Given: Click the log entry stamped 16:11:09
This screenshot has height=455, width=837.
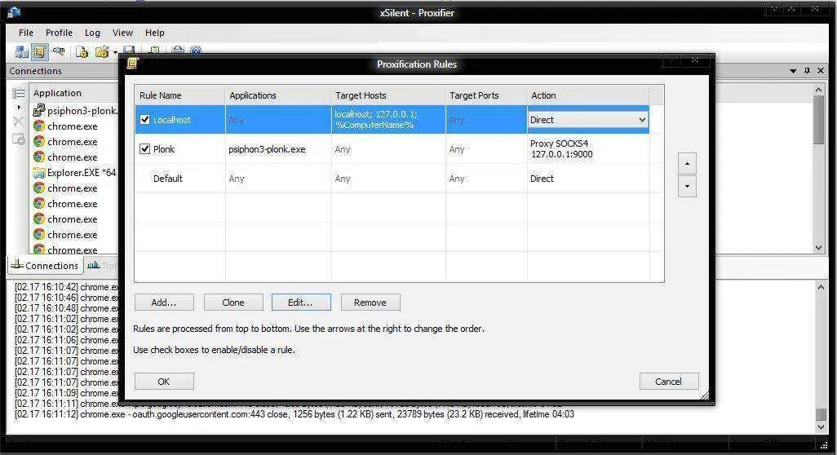Looking at the screenshot, I should [67, 393].
